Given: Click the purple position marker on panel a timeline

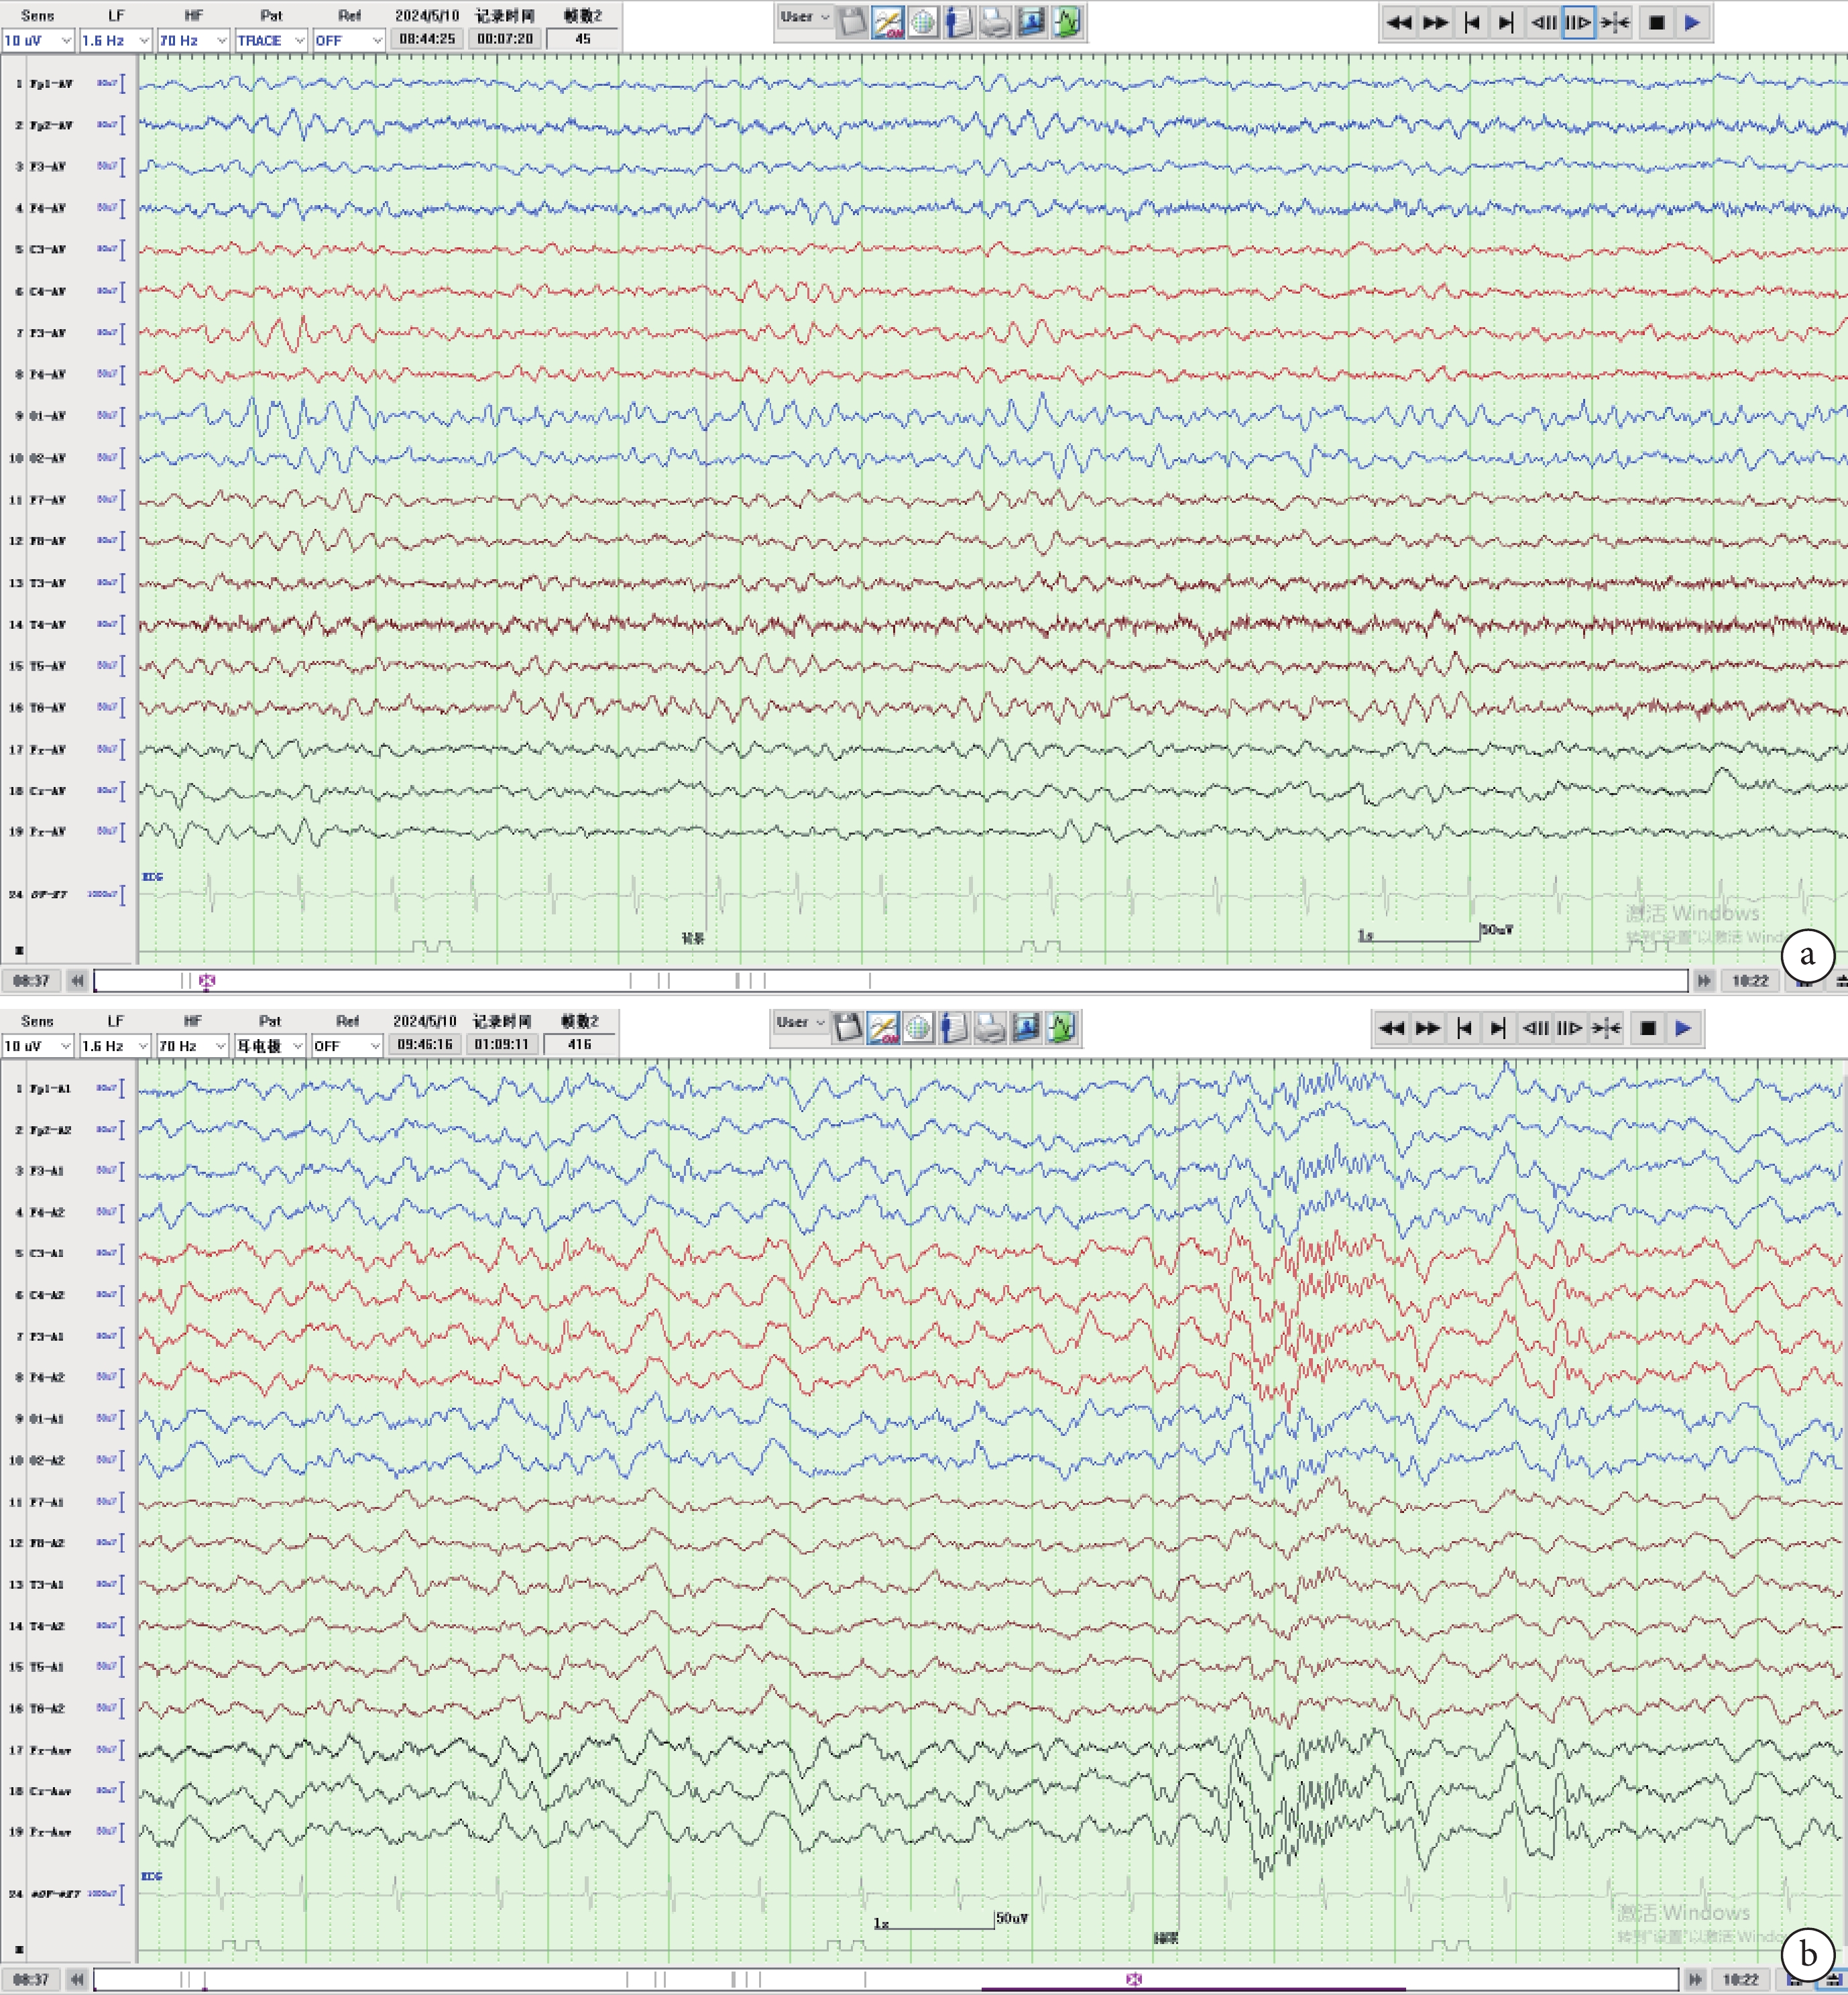Looking at the screenshot, I should [207, 981].
